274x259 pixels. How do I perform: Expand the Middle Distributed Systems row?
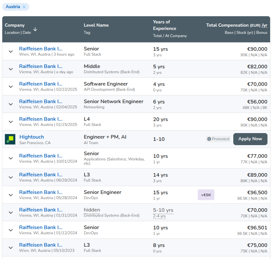[x=11, y=69]
